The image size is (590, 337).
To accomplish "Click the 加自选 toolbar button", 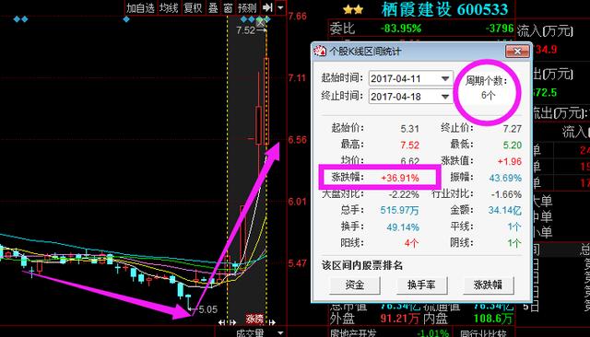I will [140, 7].
